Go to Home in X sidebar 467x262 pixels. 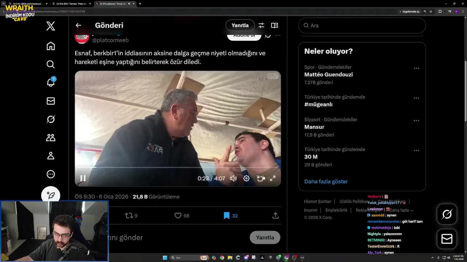51,46
